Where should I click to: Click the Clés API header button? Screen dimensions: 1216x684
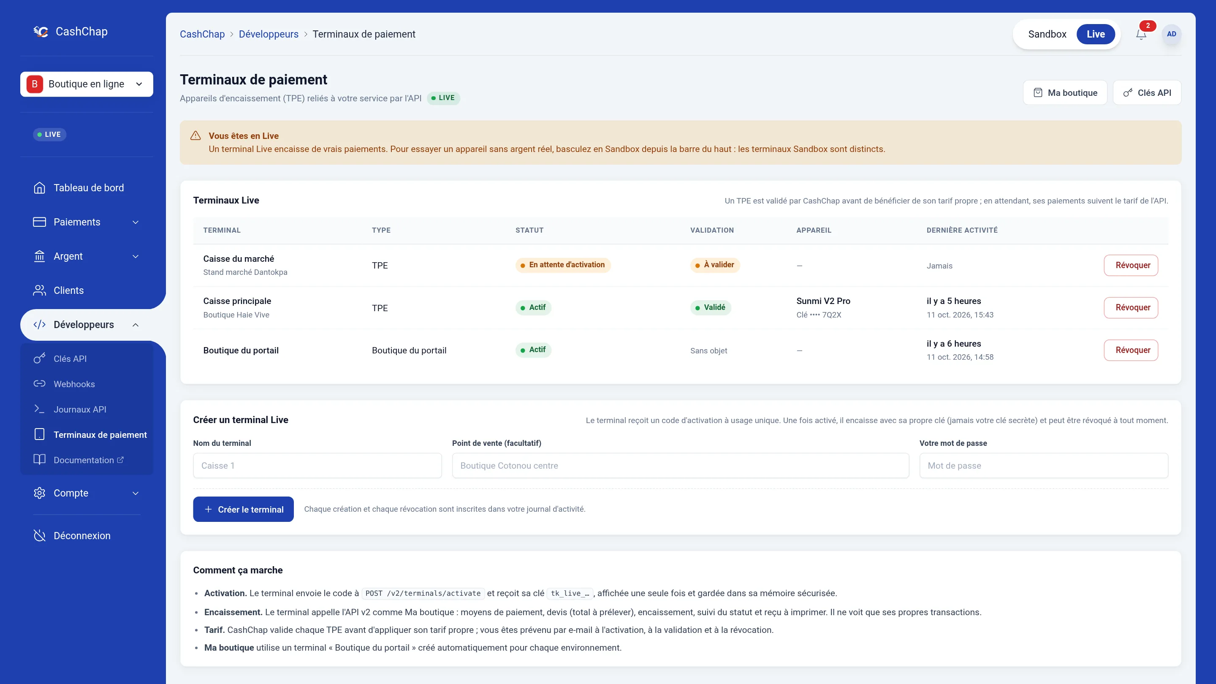coord(1147,92)
